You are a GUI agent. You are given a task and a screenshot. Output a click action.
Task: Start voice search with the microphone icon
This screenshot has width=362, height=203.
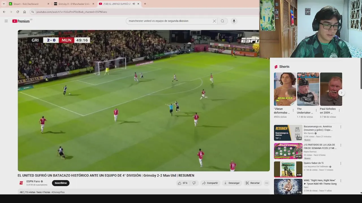(234, 21)
